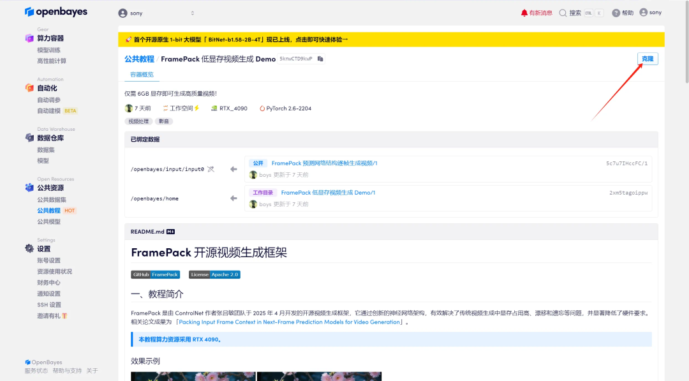Screen dimensions: 689x381
Task: Open the 设置 gear icon in sidebar
Action: [x=29, y=249]
